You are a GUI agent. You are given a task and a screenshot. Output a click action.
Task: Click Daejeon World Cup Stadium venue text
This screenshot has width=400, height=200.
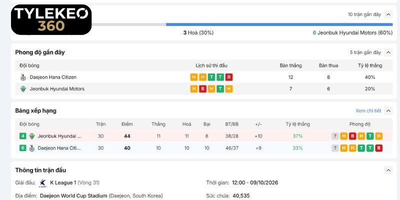pyautogui.click(x=73, y=196)
